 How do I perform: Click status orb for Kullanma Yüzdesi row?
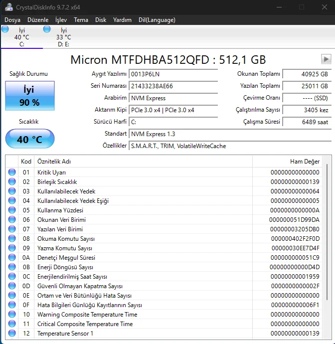[x=12, y=210]
